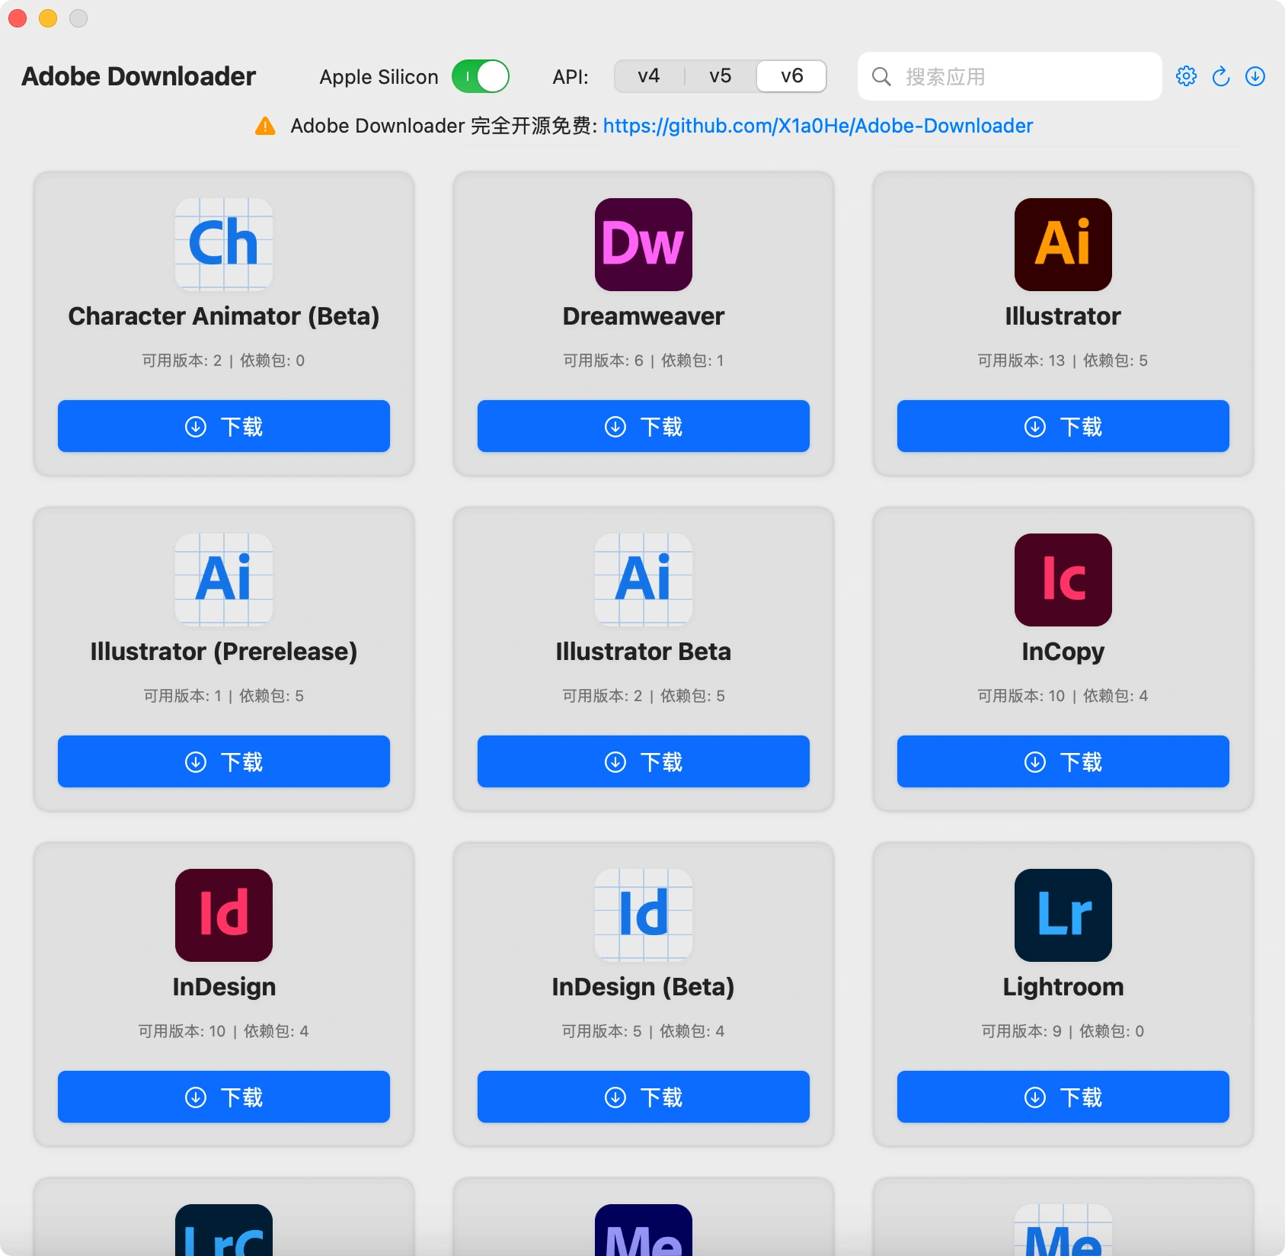Download Illustrator Beta
Viewport: 1285px width, 1256px height.
tap(644, 761)
